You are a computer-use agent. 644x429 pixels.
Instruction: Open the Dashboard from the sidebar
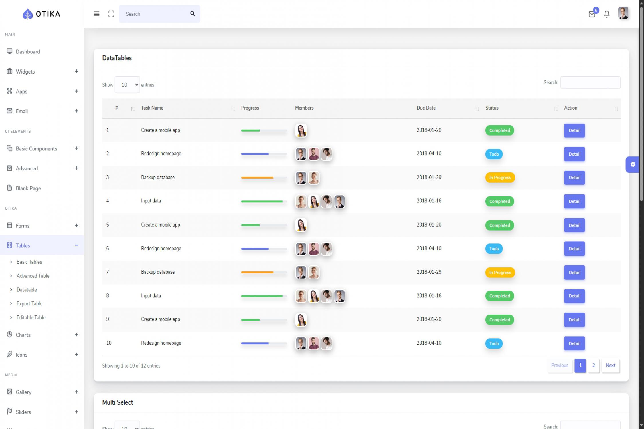28,52
